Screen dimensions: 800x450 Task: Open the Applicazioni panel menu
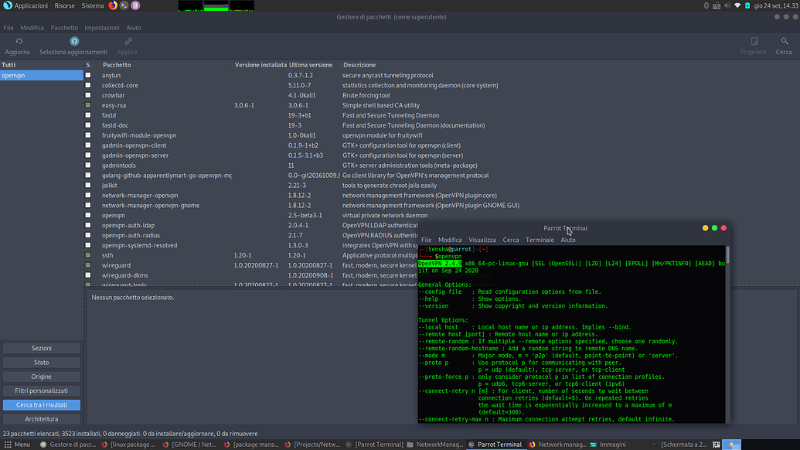coord(31,5)
